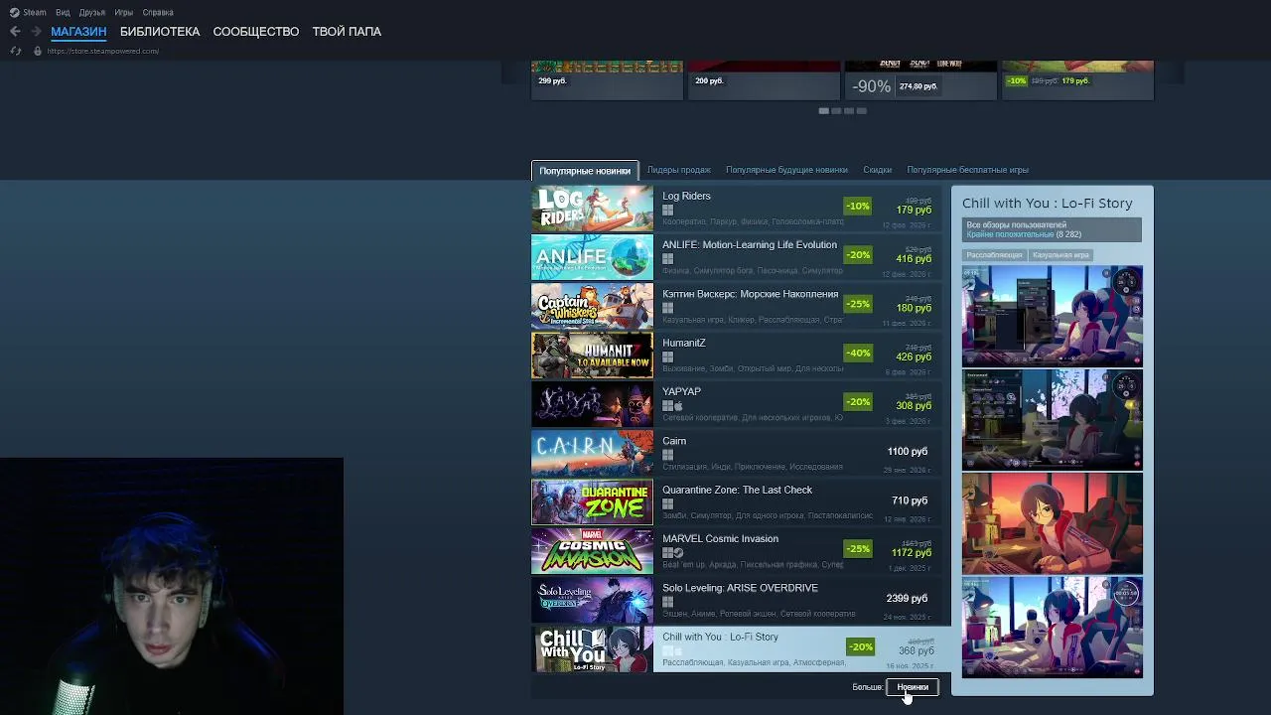This screenshot has width=1271, height=715.
Task: Click the YAPYAP capsule image
Action: tap(592, 403)
